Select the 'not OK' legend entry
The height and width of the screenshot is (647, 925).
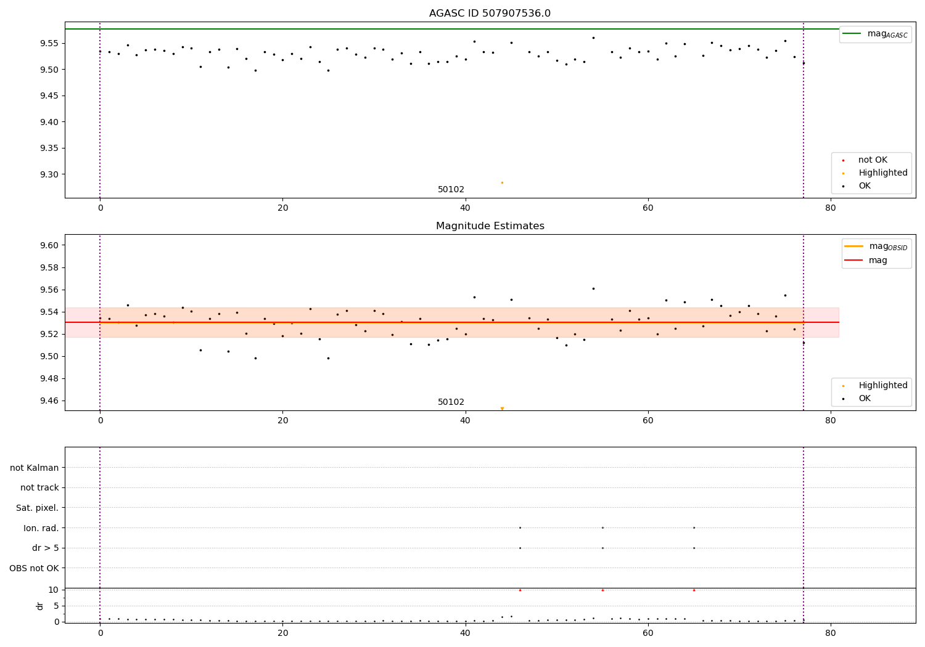click(x=872, y=160)
